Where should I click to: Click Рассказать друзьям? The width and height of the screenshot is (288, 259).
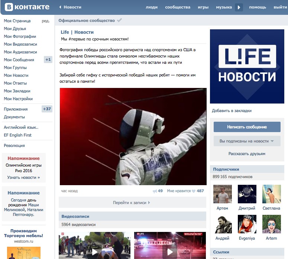(x=247, y=154)
